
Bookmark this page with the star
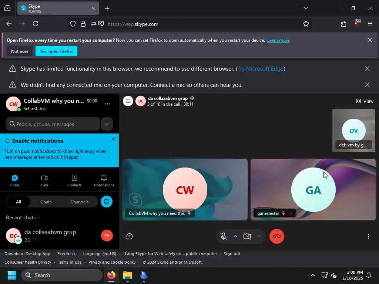(x=306, y=24)
